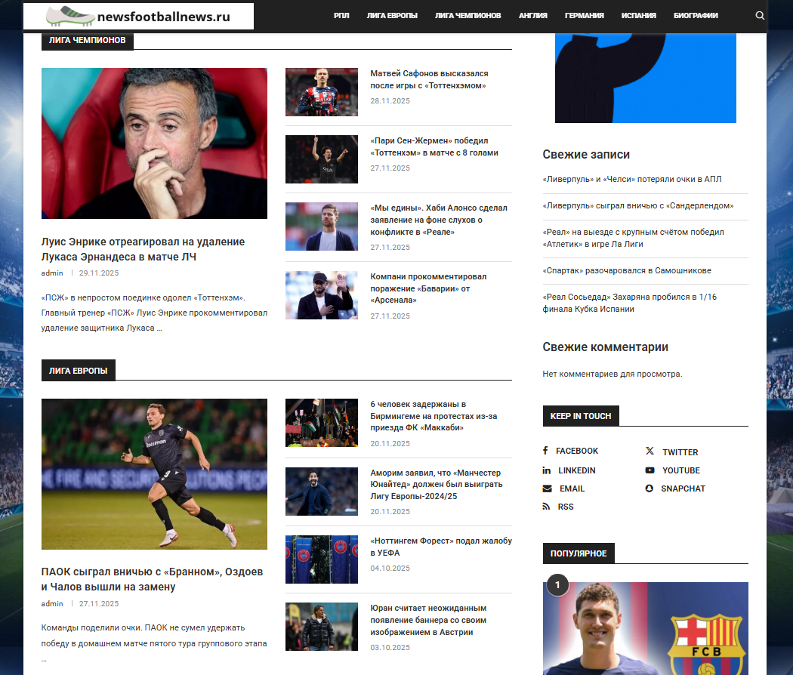Click the Yuran article thumbnail
793x675 pixels.
322,627
